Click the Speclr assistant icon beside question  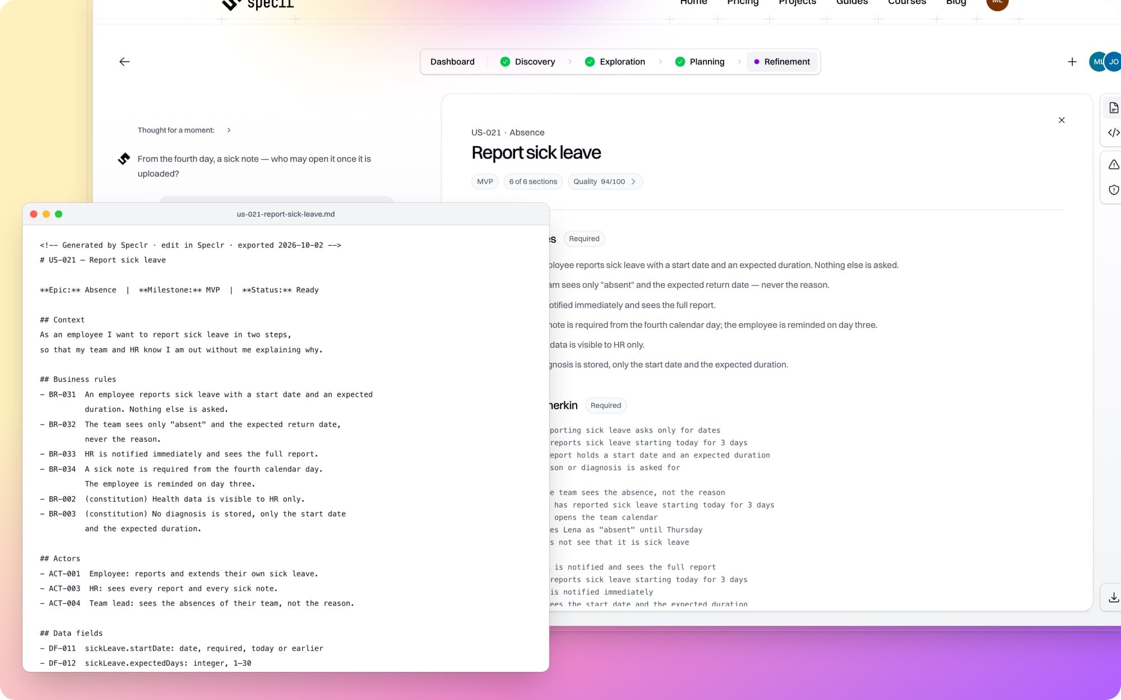[124, 159]
